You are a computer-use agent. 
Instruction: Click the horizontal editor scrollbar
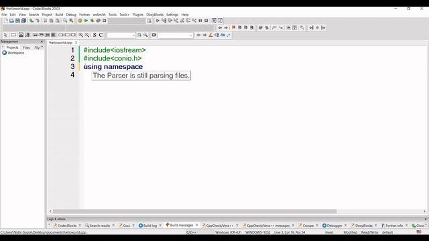coord(195,212)
